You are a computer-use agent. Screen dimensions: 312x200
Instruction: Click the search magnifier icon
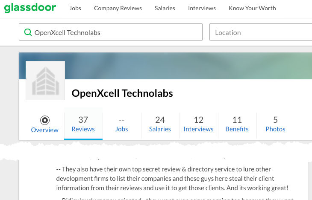point(28,32)
